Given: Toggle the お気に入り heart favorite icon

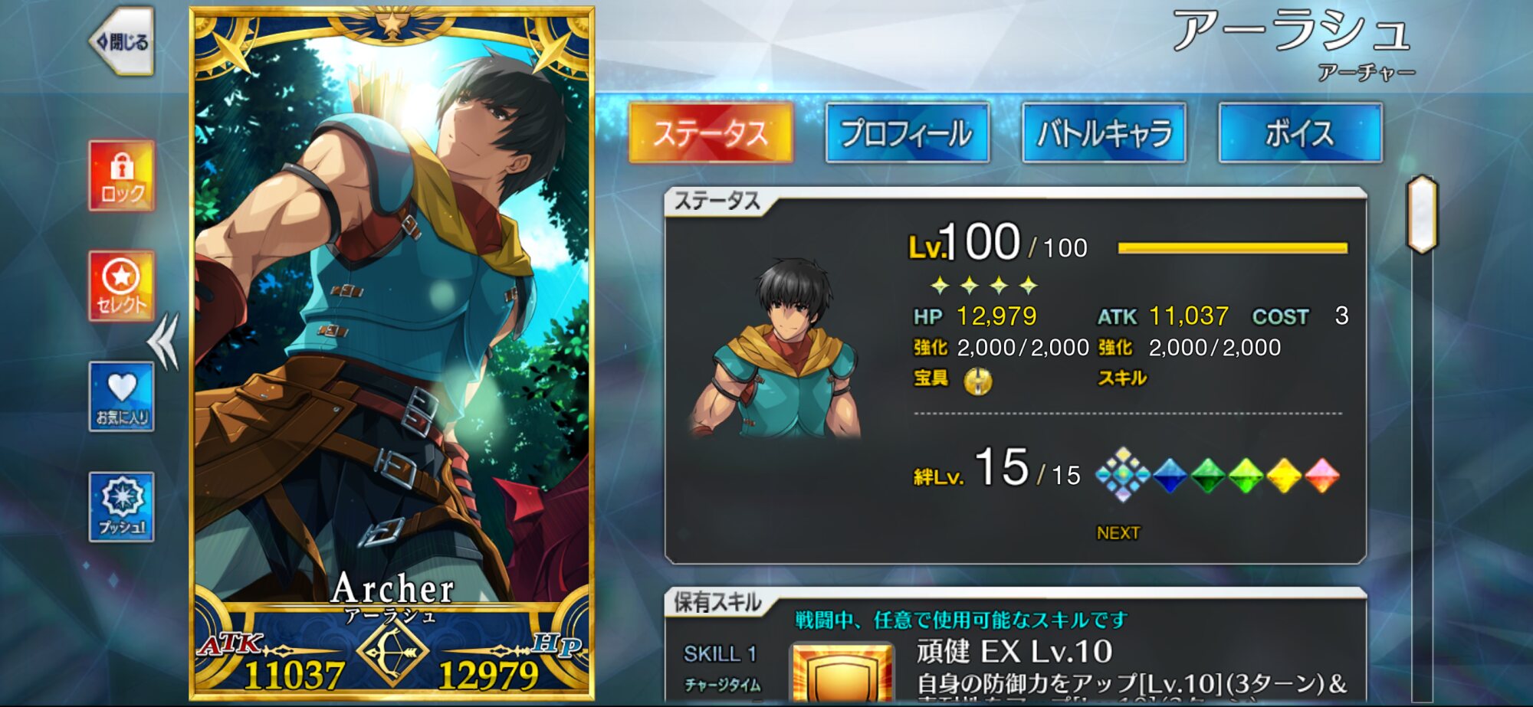Looking at the screenshot, I should [122, 397].
